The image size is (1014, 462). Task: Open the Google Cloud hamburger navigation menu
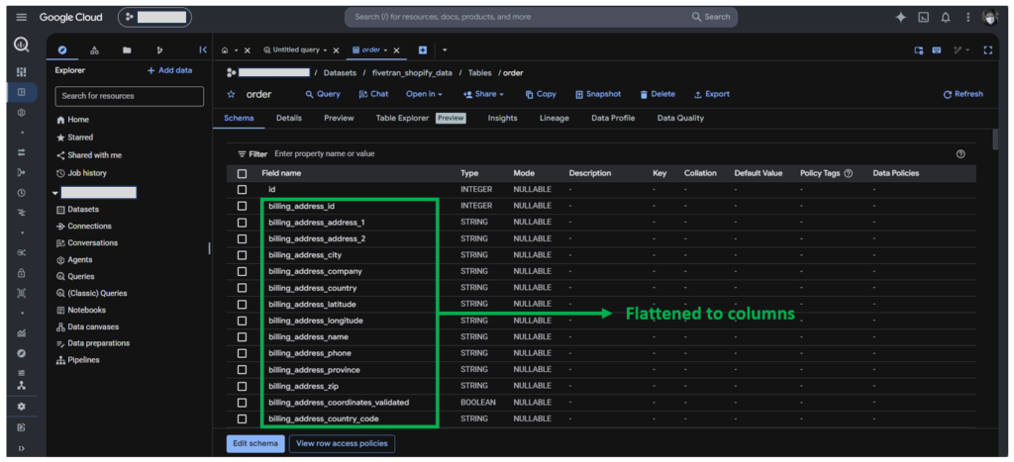pos(22,18)
